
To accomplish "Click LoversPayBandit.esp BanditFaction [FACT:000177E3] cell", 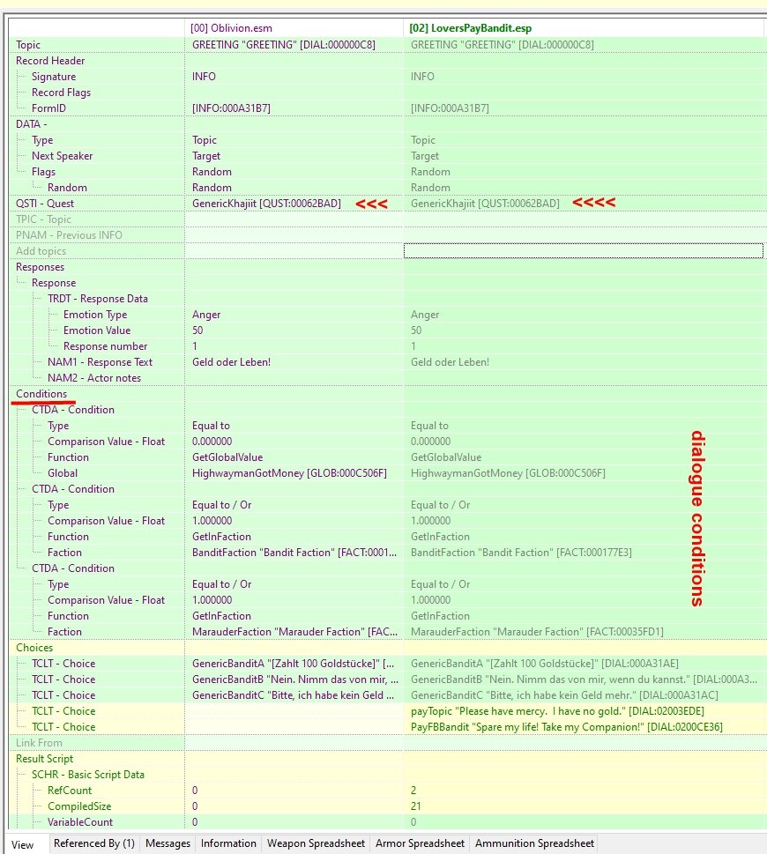I will point(584,553).
